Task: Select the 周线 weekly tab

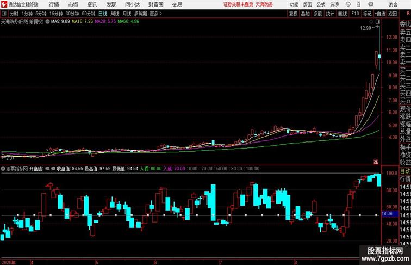Action: [x=115, y=14]
